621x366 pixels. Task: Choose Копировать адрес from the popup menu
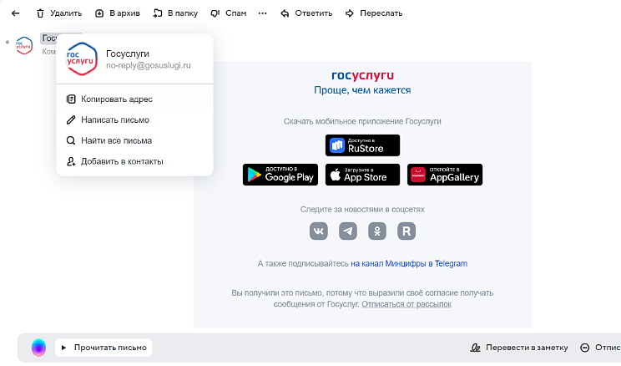tap(134, 99)
